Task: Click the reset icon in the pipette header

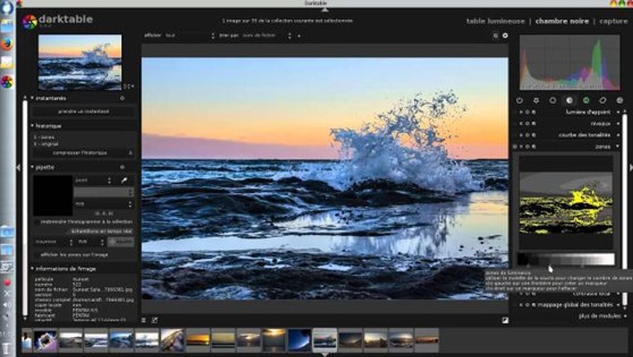Action: pos(122,167)
